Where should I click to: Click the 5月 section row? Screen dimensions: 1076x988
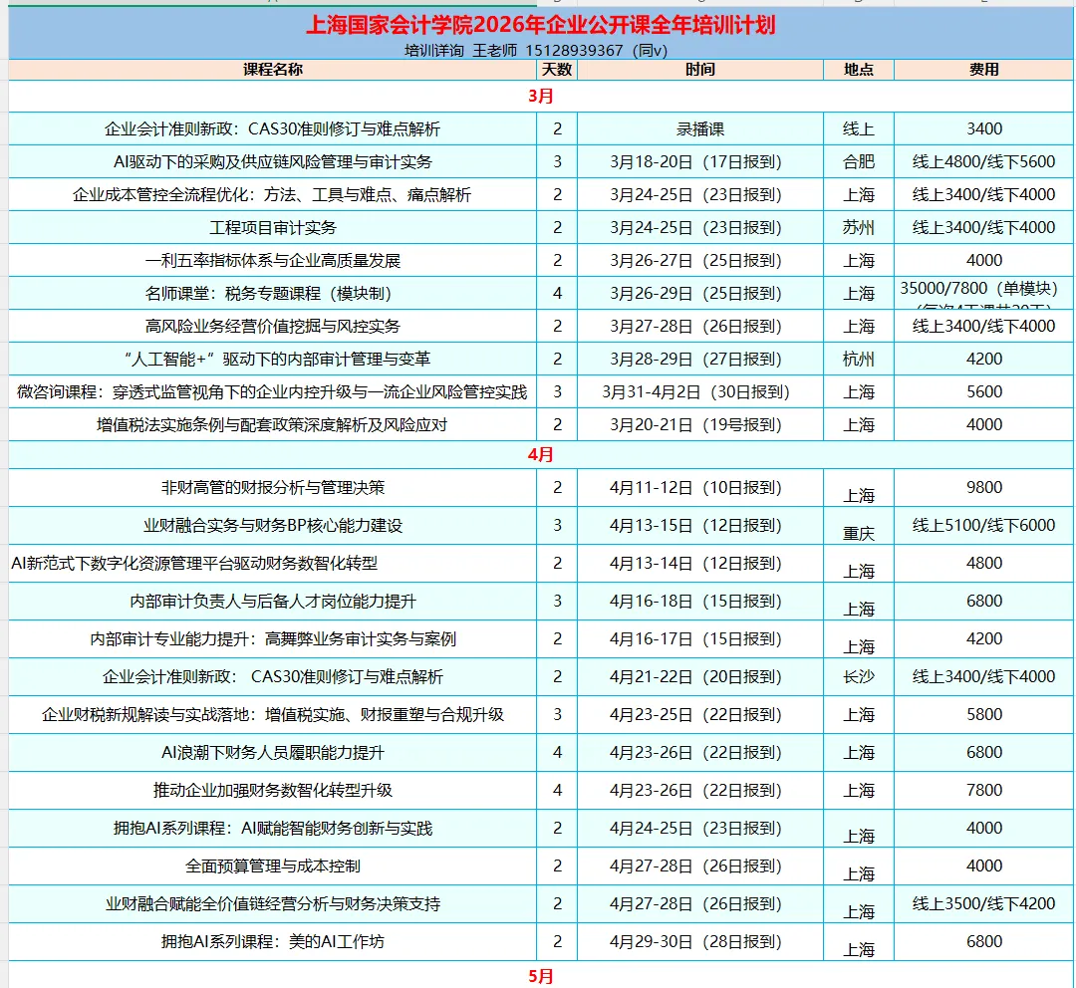coord(541,976)
